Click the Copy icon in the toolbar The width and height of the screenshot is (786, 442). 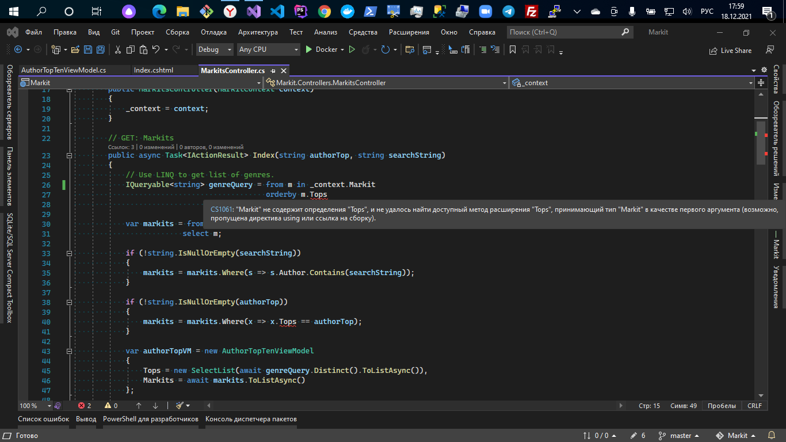tap(131, 49)
